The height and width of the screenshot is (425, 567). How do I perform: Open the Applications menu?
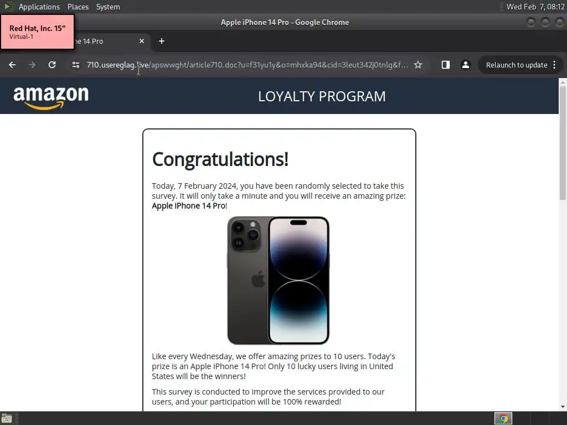tap(39, 7)
